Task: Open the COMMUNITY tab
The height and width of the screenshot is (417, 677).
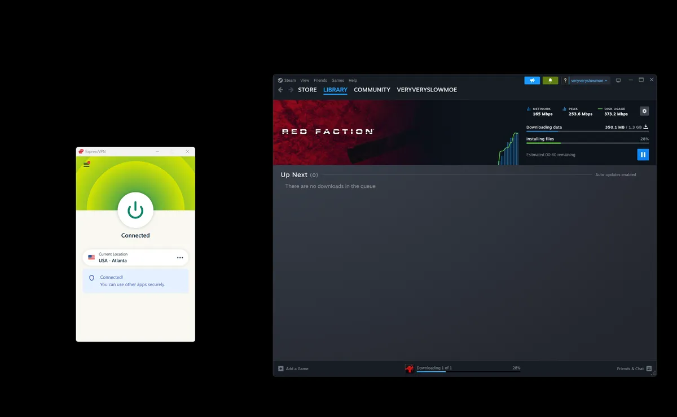Action: coord(372,90)
